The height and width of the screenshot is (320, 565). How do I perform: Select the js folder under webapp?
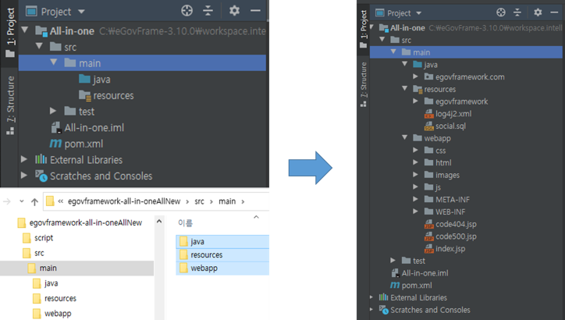coord(439,187)
